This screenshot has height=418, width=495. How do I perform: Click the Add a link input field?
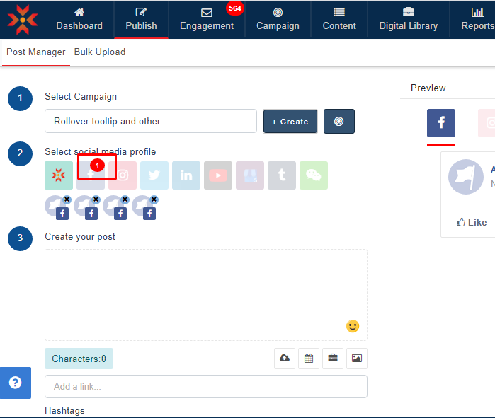pos(205,387)
